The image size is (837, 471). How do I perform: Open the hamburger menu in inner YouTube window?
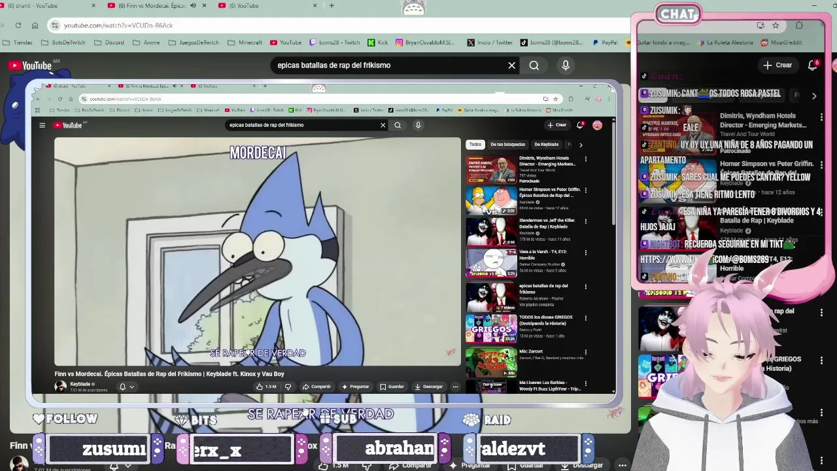(x=42, y=125)
